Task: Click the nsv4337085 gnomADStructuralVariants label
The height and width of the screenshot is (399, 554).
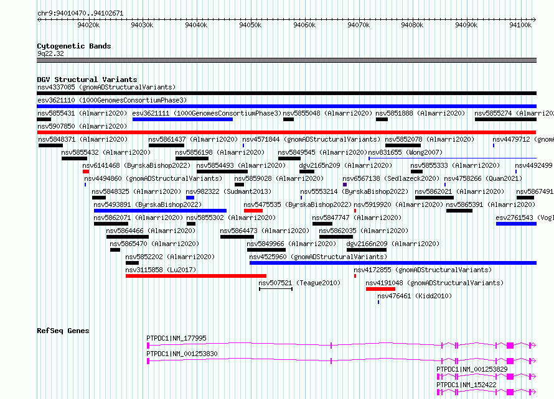Action: click(106, 87)
